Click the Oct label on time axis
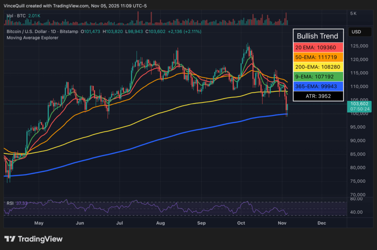377x250 pixels. [241, 223]
